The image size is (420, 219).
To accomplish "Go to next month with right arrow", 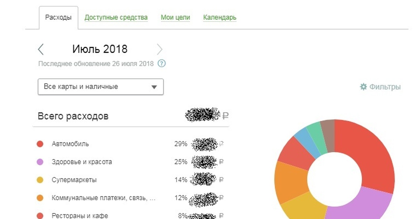I will (x=160, y=49).
